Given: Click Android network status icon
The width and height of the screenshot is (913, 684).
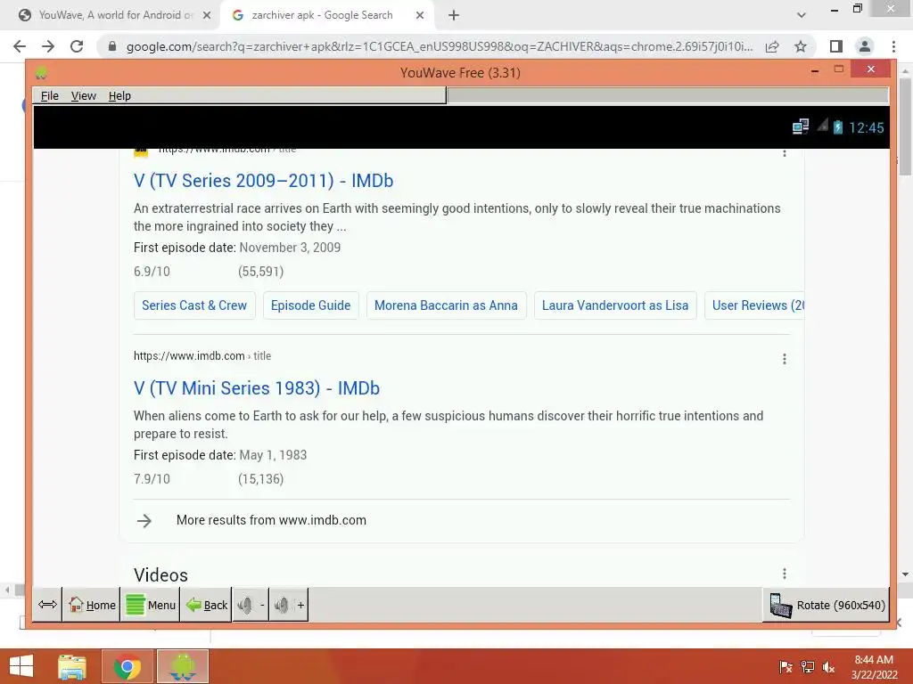Looking at the screenshot, I should pyautogui.click(x=801, y=126).
